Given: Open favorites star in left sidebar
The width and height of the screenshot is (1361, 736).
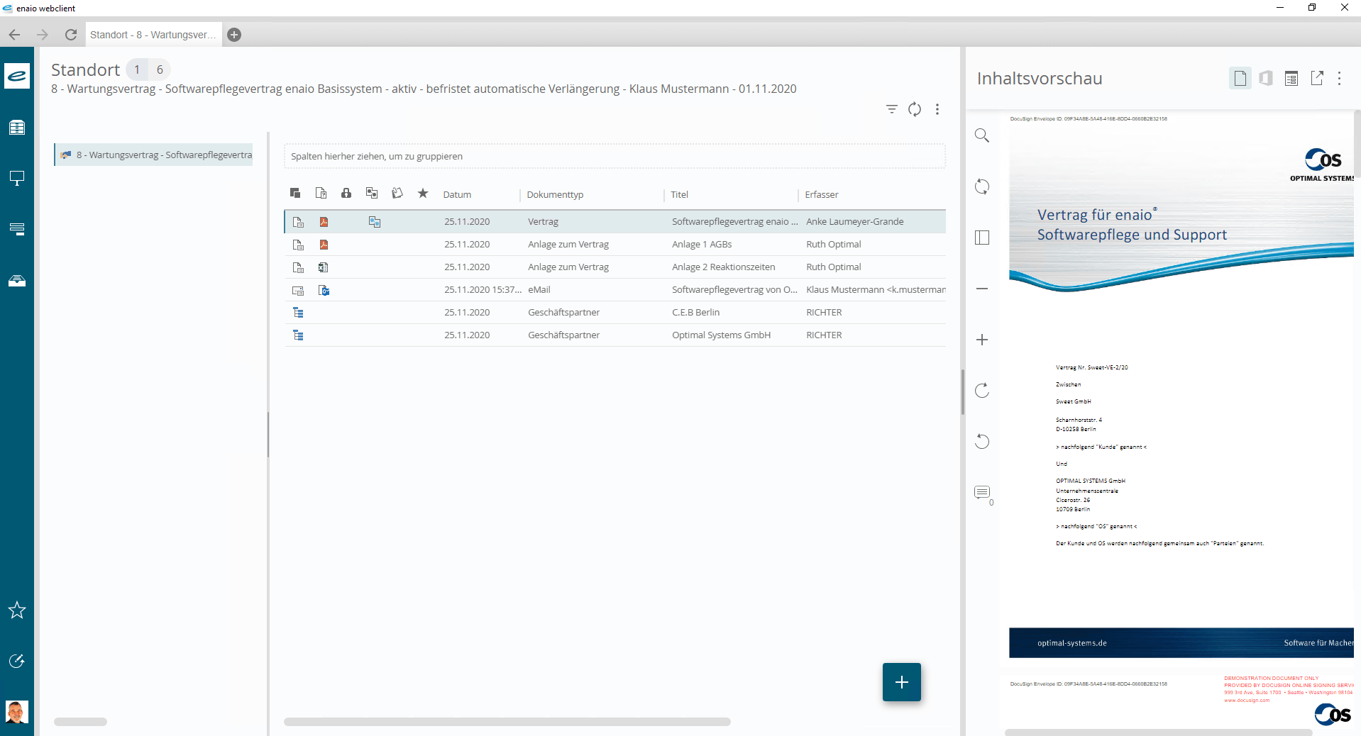Looking at the screenshot, I should click(17, 610).
